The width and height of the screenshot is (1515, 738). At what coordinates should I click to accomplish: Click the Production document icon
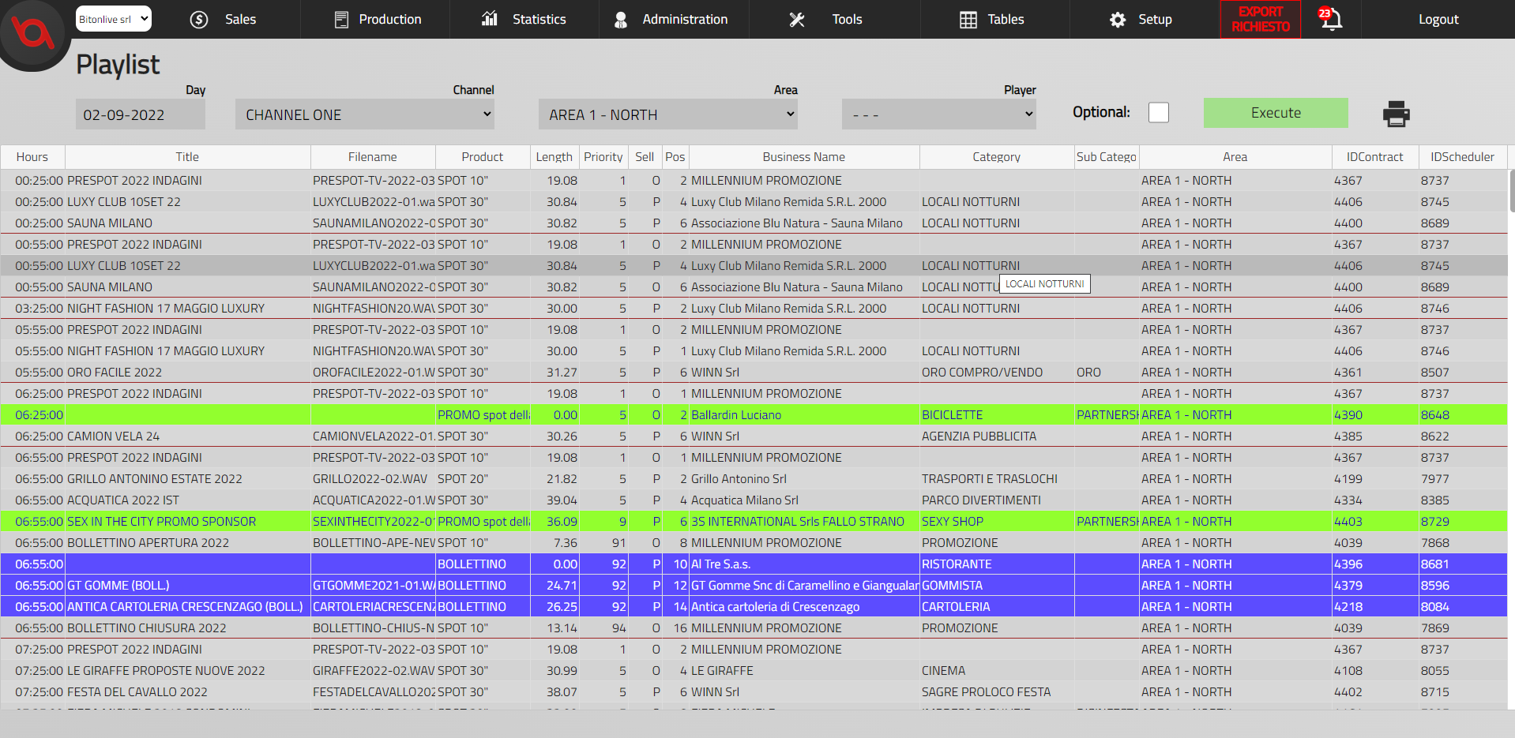341,20
